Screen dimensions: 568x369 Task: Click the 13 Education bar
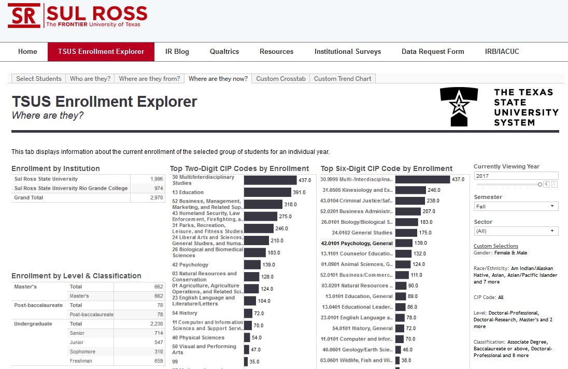point(268,192)
